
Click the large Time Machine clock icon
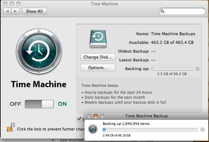39,51
